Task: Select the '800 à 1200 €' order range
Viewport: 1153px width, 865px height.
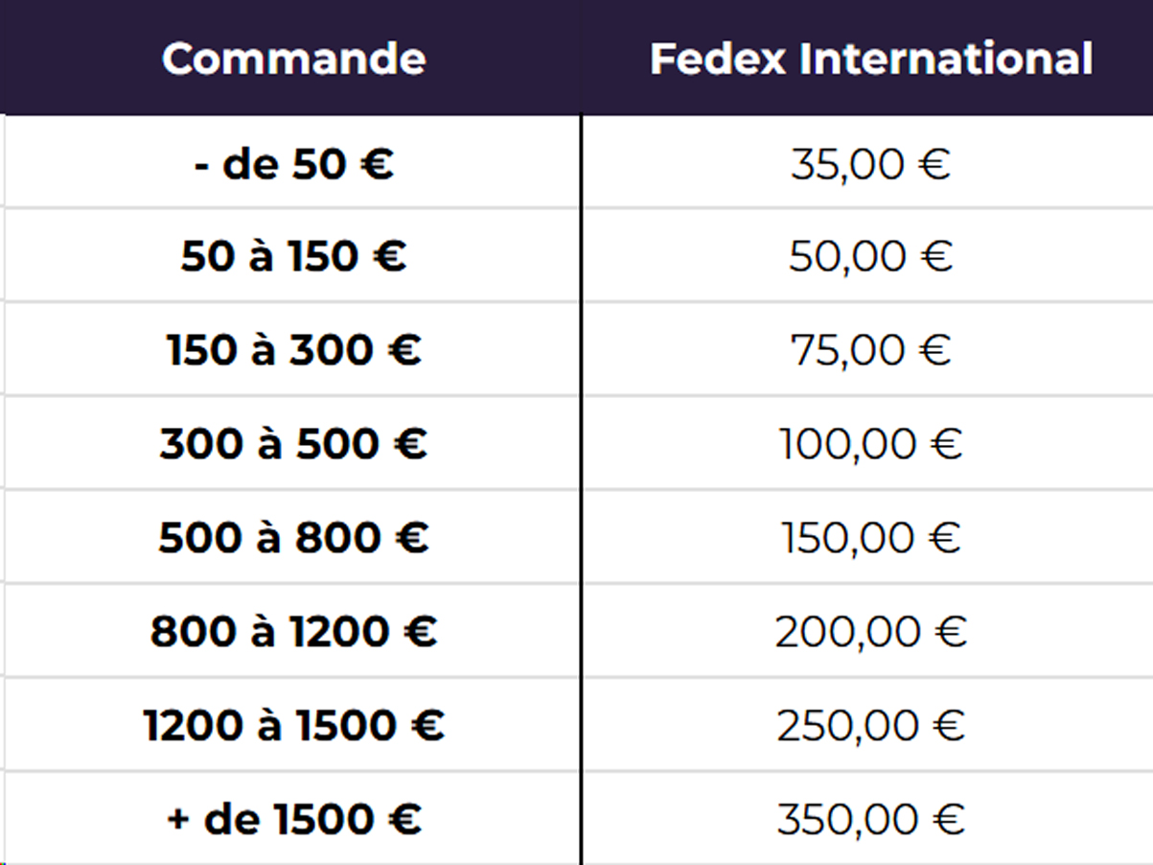Action: 293,631
